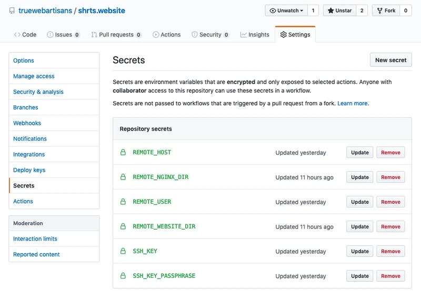
Task: Remove the REMOTE_USER secret
Action: click(x=390, y=202)
